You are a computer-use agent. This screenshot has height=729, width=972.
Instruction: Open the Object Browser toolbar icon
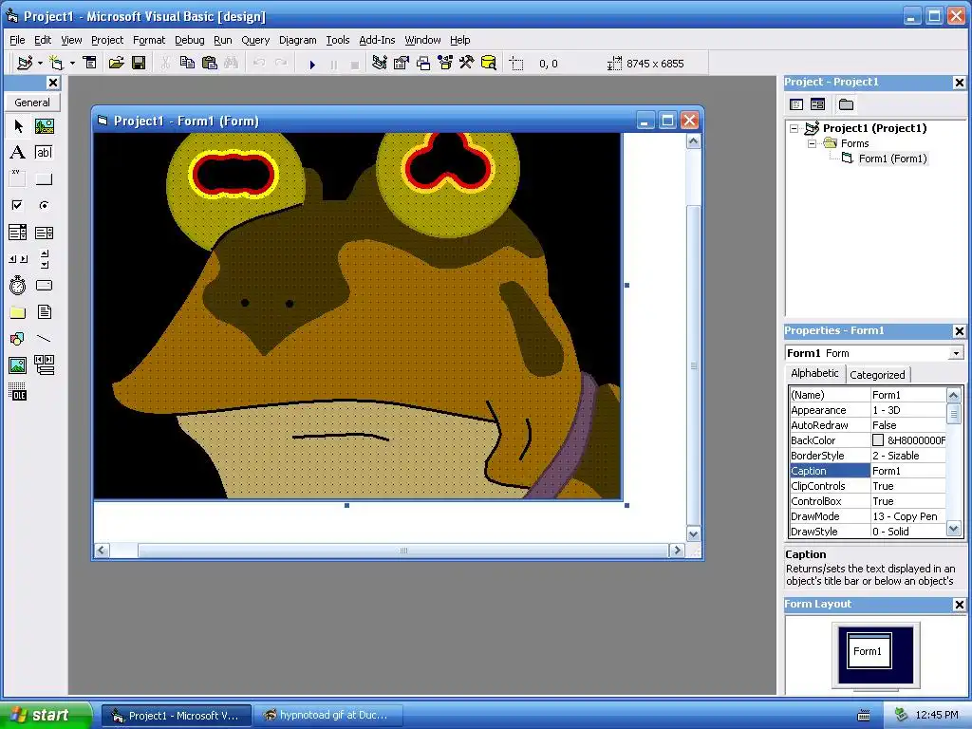click(445, 63)
